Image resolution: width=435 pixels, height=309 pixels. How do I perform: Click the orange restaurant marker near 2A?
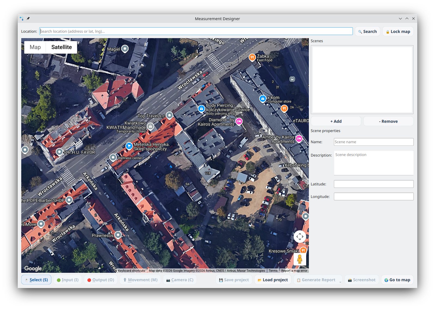point(284,109)
